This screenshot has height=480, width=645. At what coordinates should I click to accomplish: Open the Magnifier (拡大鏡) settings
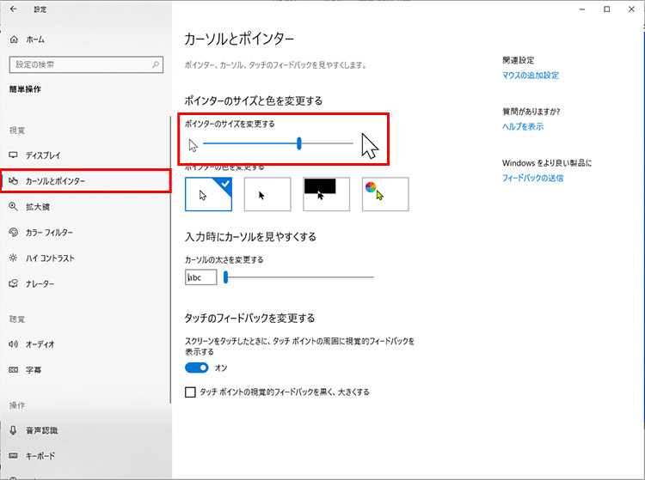pos(38,207)
